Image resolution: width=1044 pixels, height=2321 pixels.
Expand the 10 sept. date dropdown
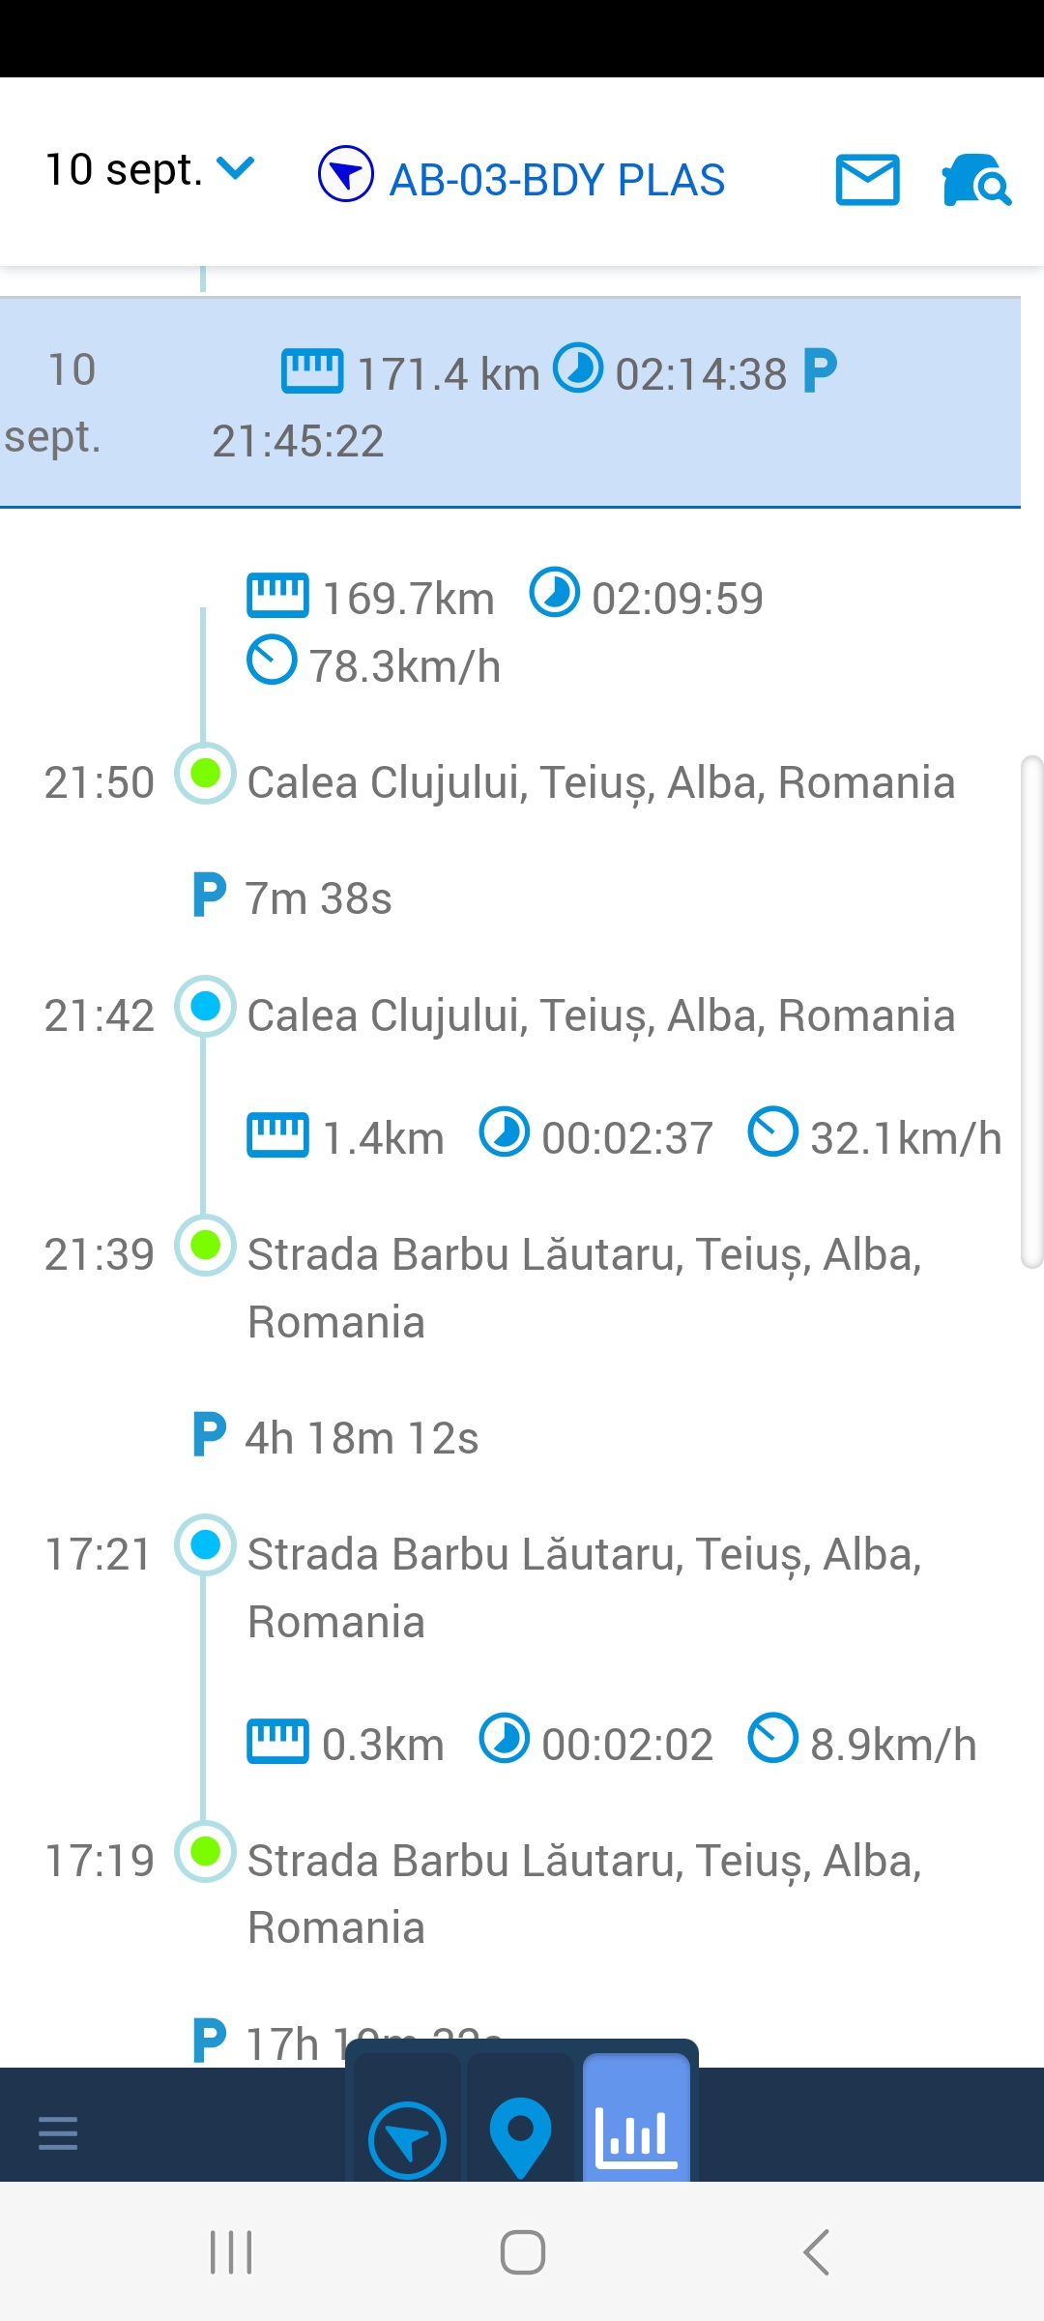coord(150,170)
